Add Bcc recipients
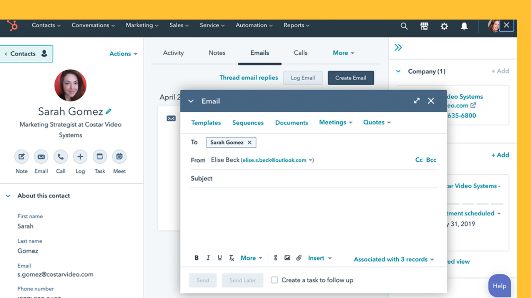The width and height of the screenshot is (531, 298). [x=431, y=160]
